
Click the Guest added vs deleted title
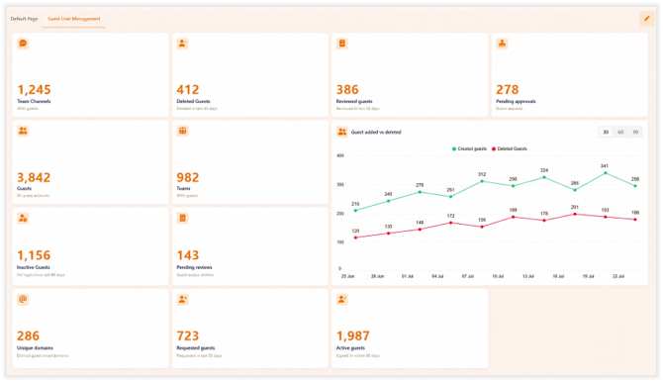click(376, 132)
